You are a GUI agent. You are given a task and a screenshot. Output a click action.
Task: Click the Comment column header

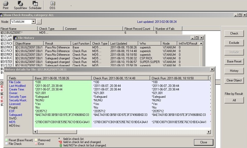tap(93, 29)
